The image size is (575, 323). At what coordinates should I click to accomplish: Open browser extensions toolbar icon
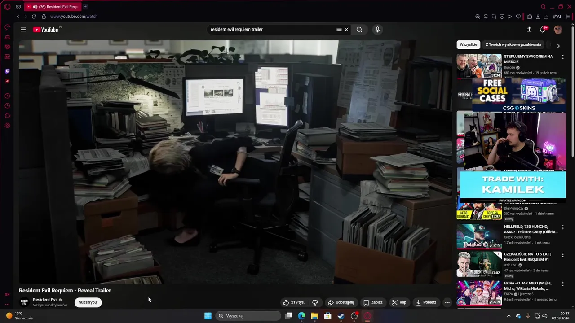click(530, 17)
